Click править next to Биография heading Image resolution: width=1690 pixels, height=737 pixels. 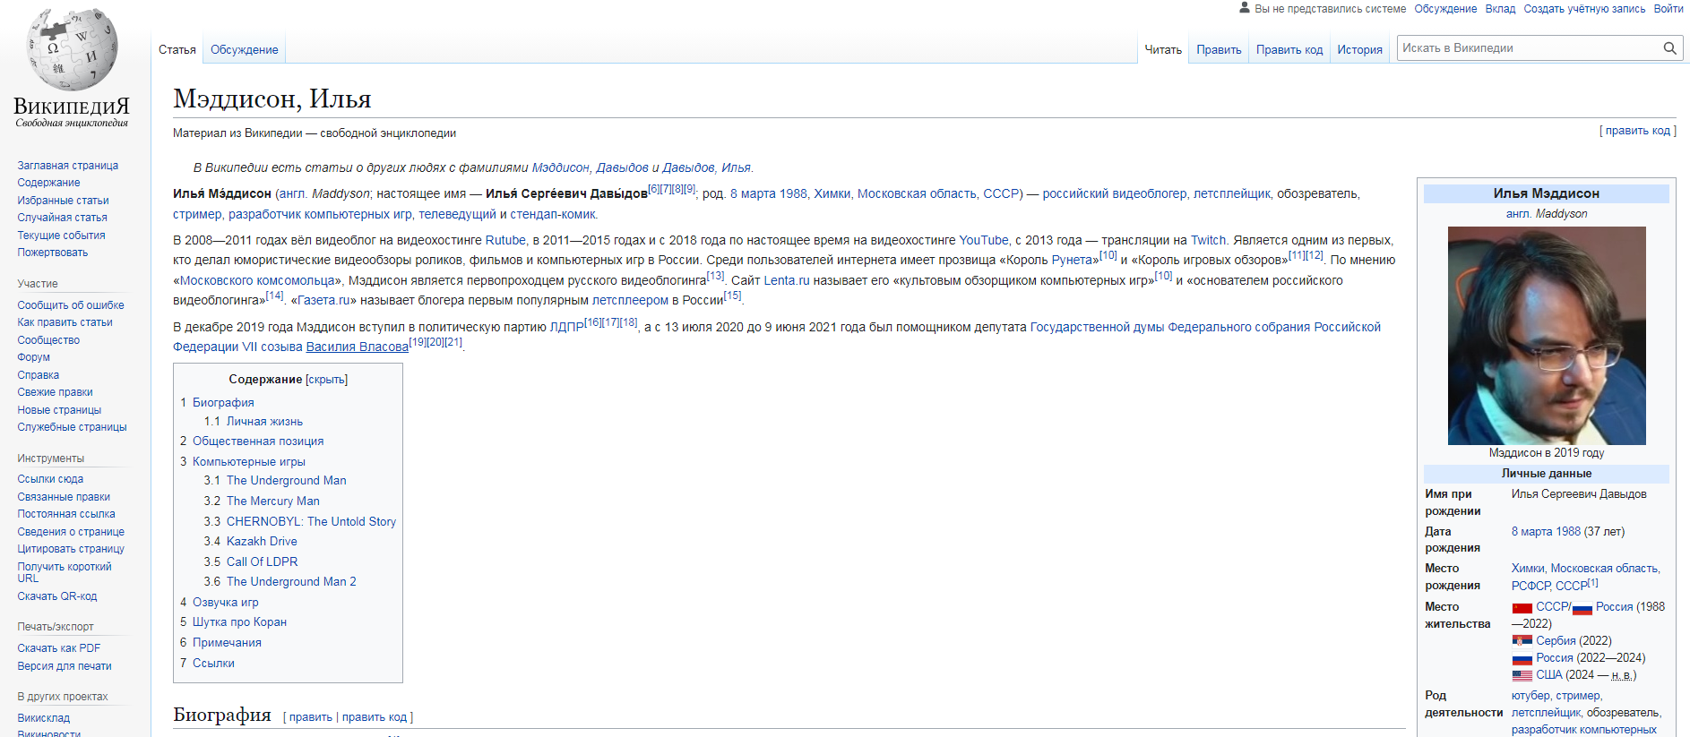[310, 717]
